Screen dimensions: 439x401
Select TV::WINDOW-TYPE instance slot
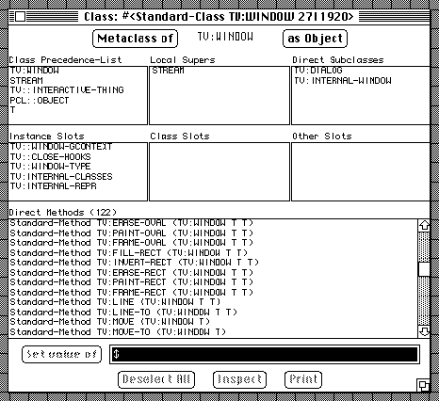click(x=50, y=167)
